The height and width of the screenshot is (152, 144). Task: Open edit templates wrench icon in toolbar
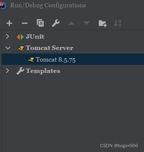[x=56, y=23]
